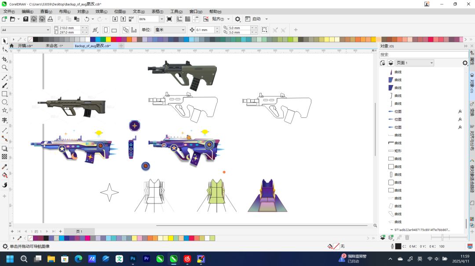Open the 页面 1 page selector dropdown
This screenshot has height=266, width=475.
(x=431, y=63)
